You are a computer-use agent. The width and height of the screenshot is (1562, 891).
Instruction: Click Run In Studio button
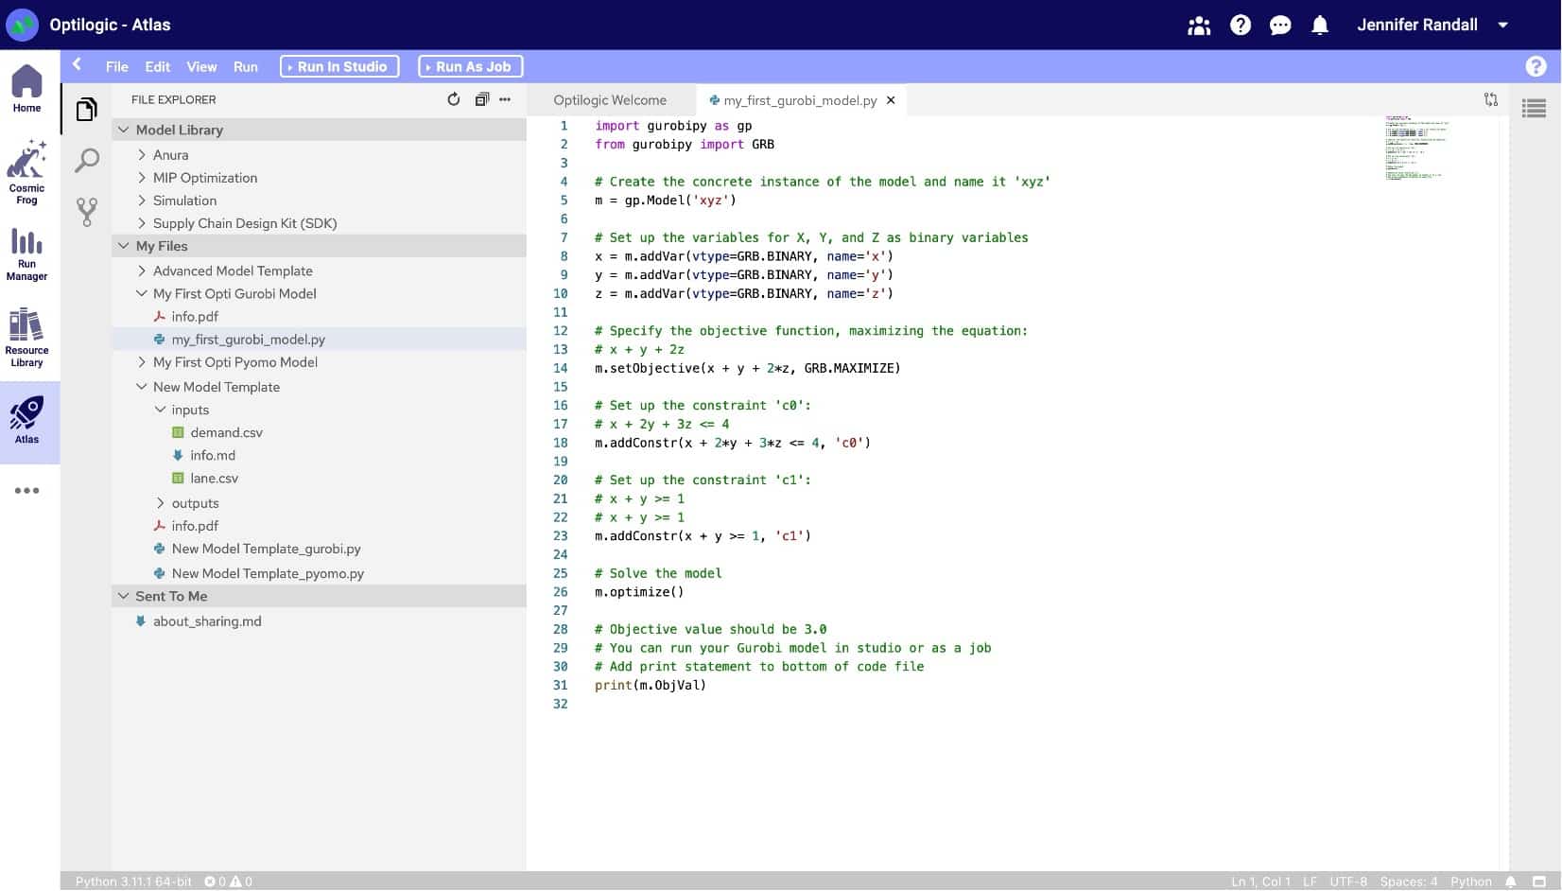(339, 66)
